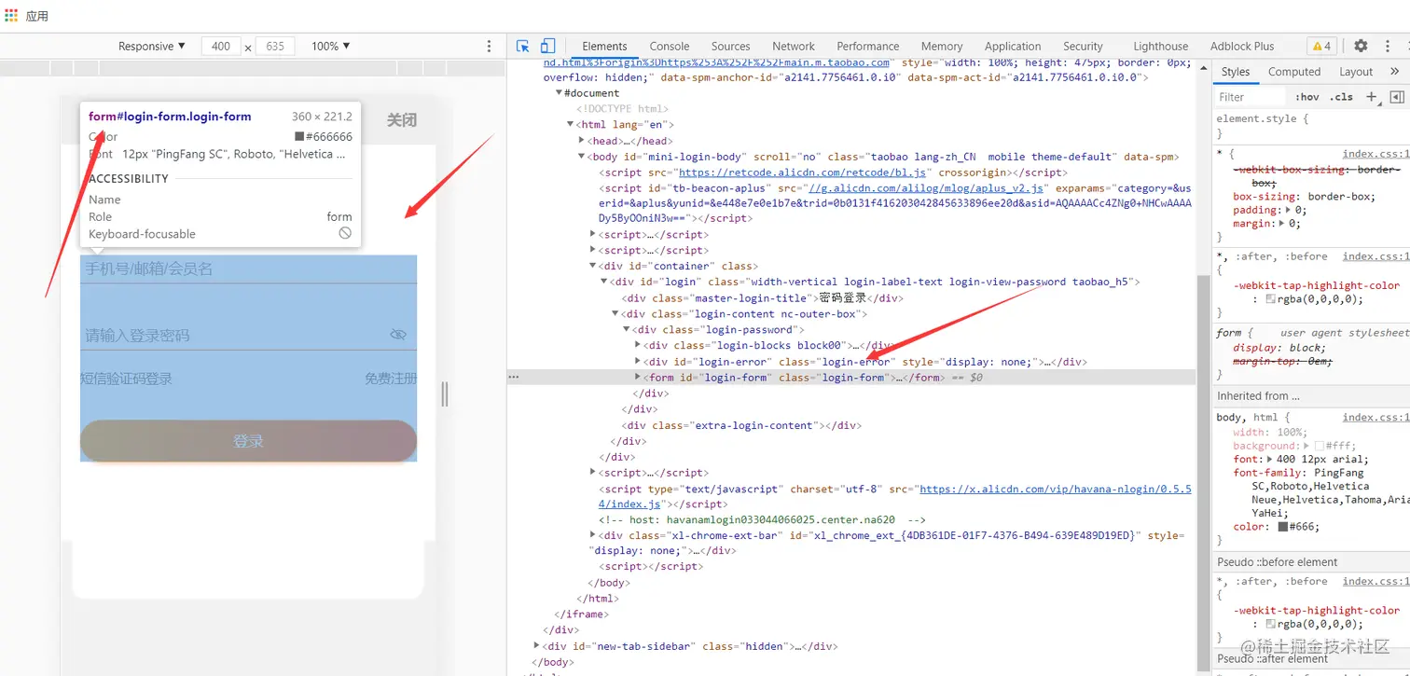Activate the inspect element picker tool

523,46
